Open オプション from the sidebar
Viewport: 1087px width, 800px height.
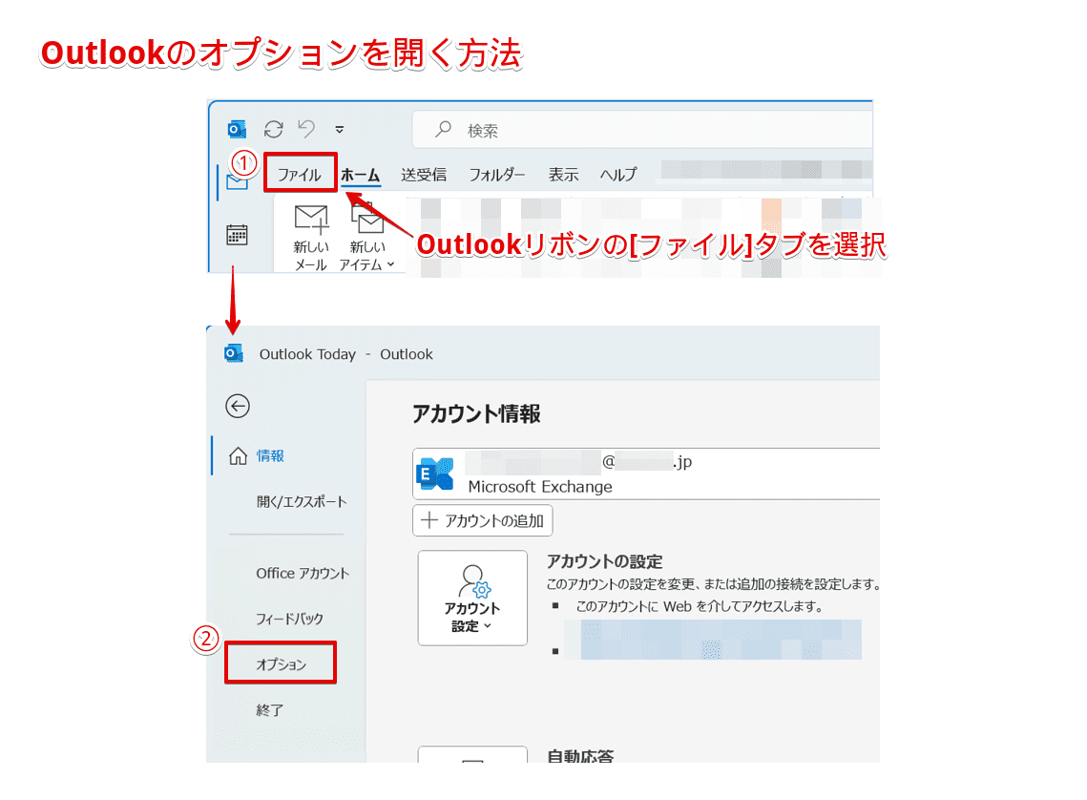(x=280, y=663)
